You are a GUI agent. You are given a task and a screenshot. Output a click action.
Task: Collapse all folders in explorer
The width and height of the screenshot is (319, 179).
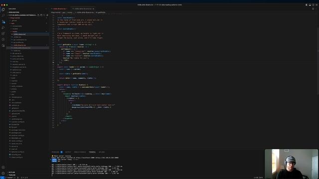(x=47, y=15)
